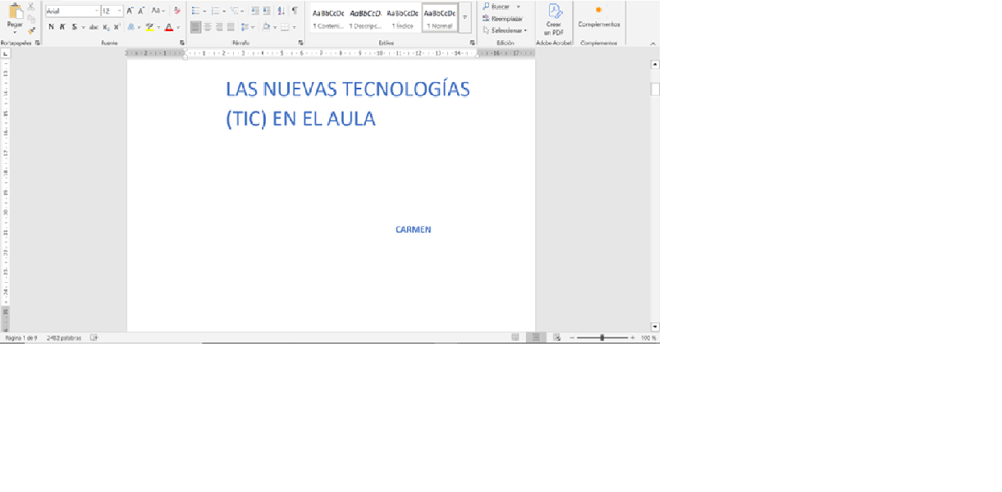Click the word count in status bar

(64, 337)
